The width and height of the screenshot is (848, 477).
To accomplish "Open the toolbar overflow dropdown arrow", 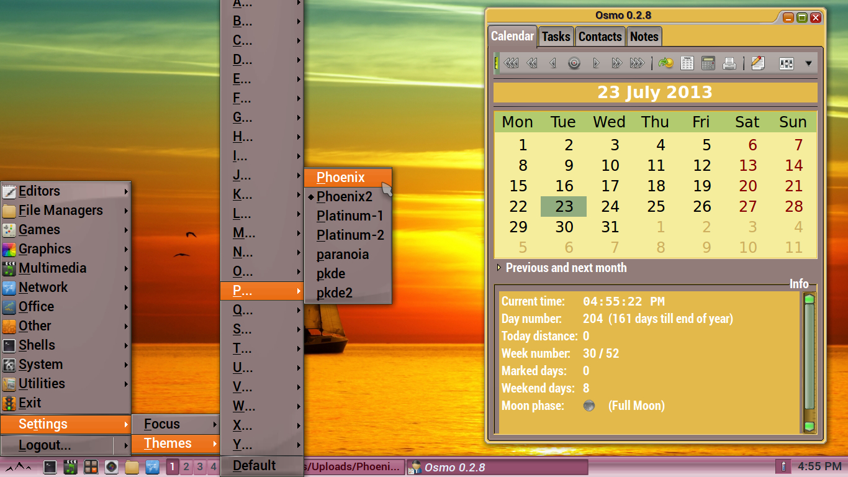I will click(x=808, y=63).
